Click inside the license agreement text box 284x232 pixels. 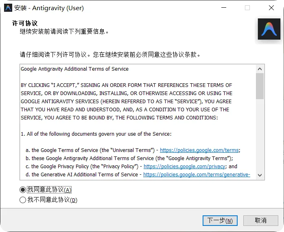click(138, 122)
